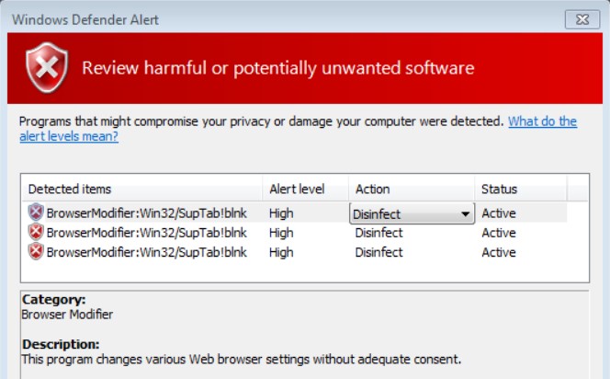Click the High alert level in first row

281,213
